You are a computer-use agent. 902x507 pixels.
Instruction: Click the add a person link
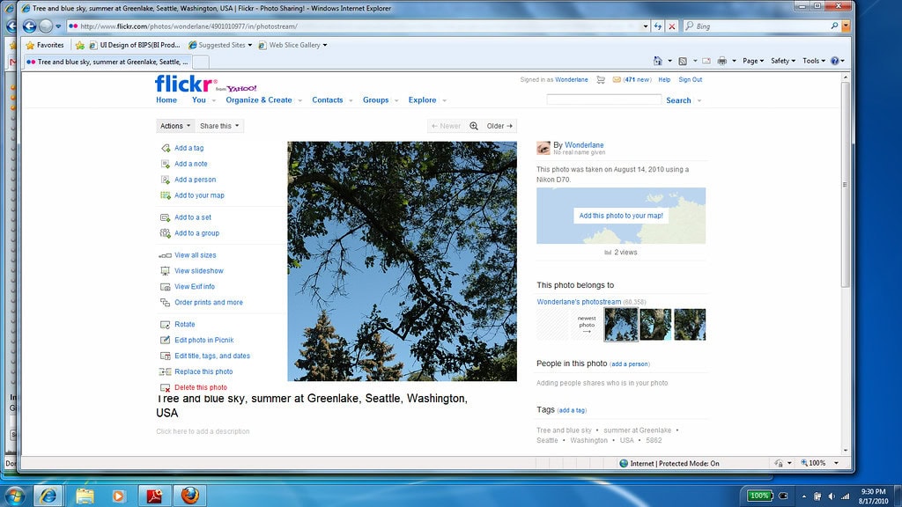(x=630, y=364)
